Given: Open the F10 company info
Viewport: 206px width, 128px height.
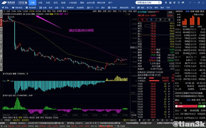Looking at the screenshot, I should click(120, 11).
